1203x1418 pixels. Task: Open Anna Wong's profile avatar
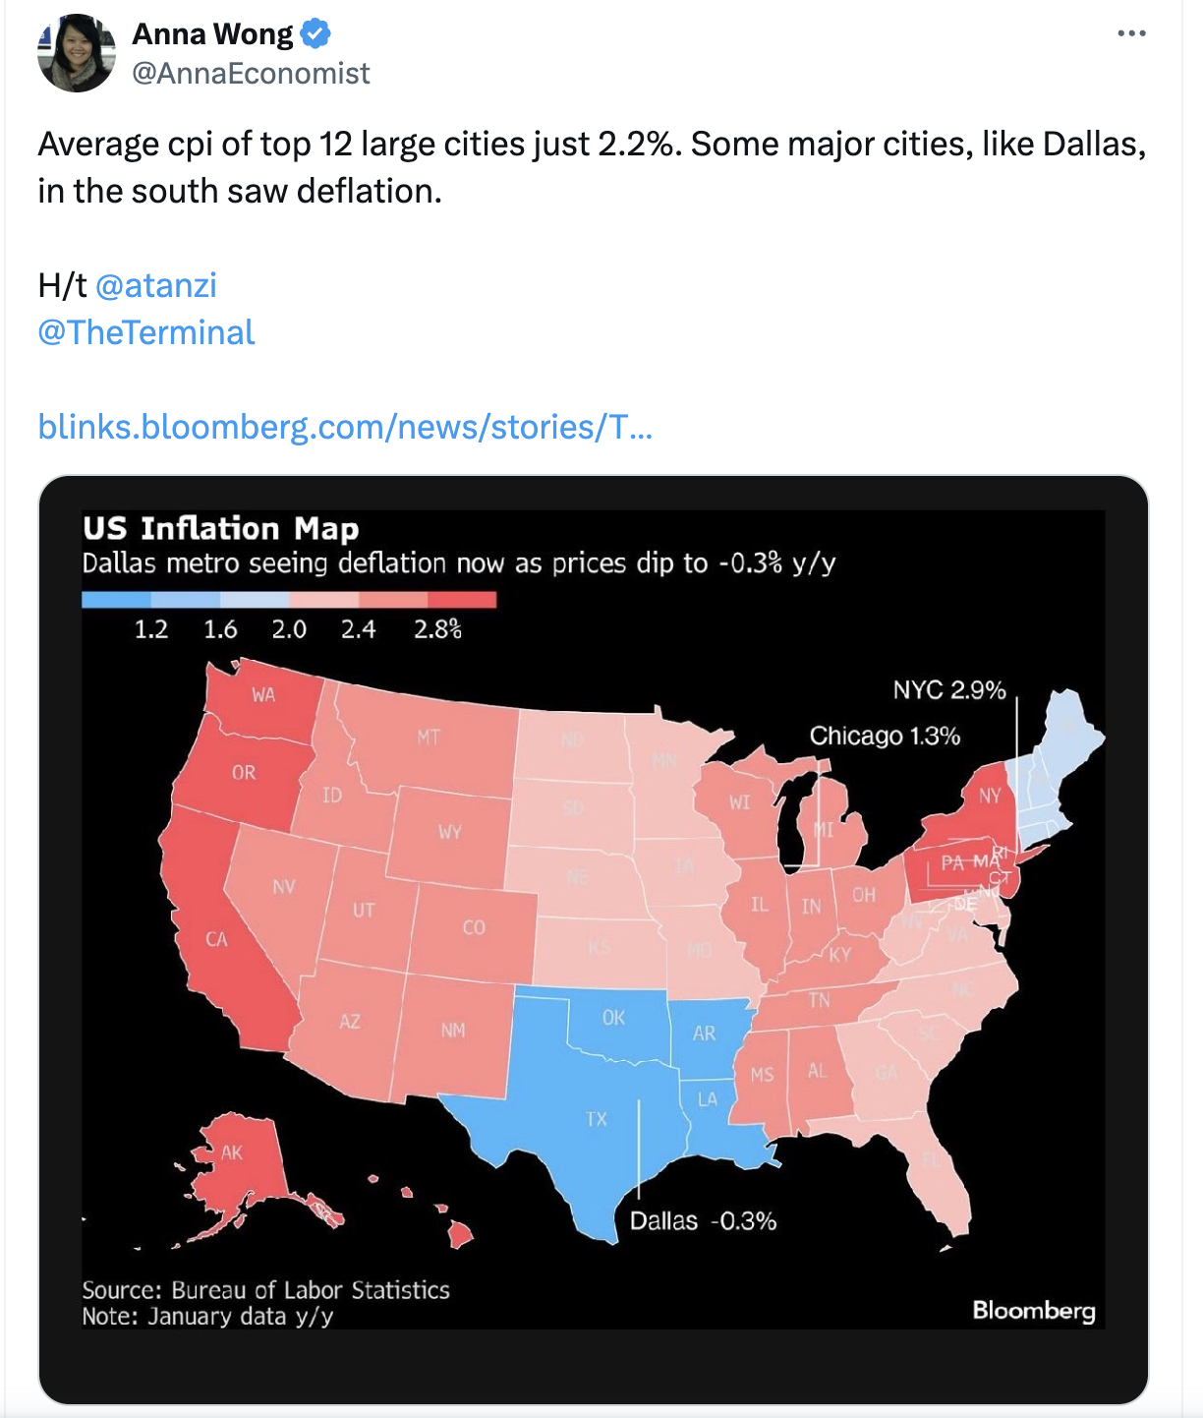[77, 53]
